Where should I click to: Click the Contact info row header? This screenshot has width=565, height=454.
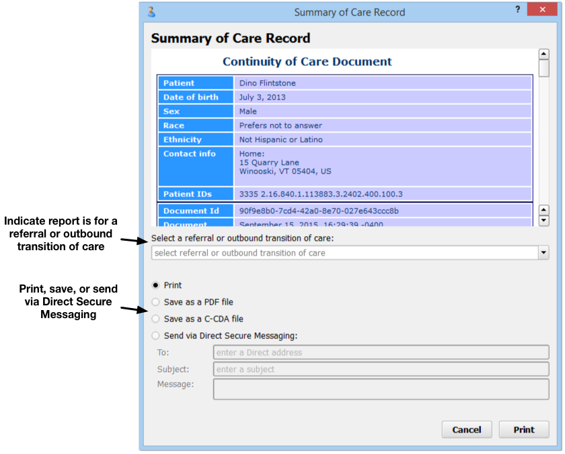click(196, 166)
